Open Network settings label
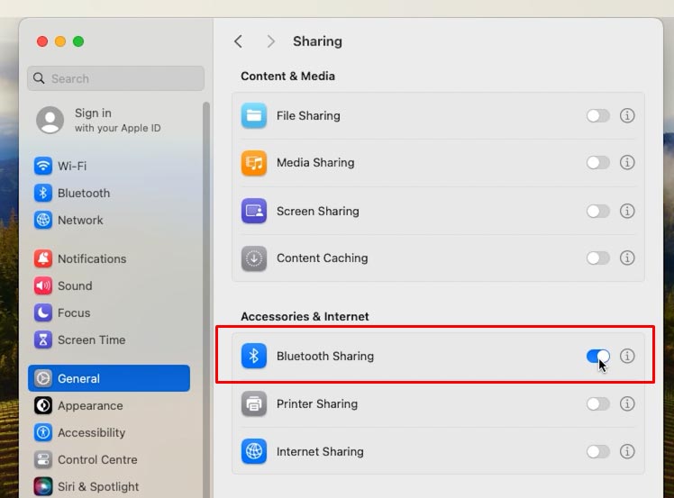 tap(80, 220)
